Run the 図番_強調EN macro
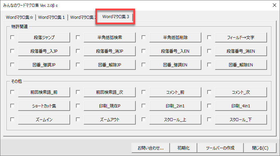 (x=175, y=65)
